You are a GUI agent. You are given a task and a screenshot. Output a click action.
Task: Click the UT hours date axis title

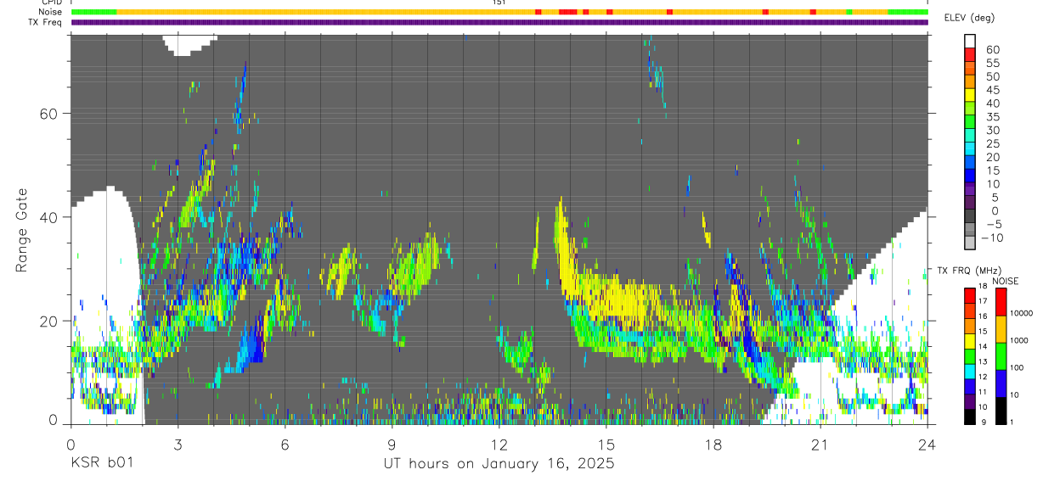pos(499,463)
